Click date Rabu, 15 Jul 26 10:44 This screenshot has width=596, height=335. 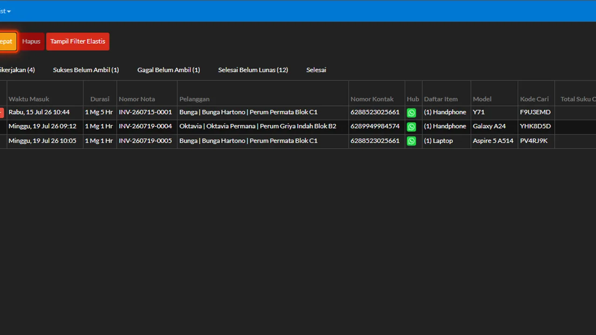[x=39, y=112]
